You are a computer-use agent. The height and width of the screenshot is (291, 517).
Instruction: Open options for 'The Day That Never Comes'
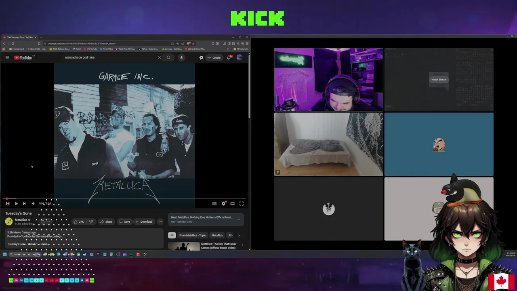(x=242, y=244)
